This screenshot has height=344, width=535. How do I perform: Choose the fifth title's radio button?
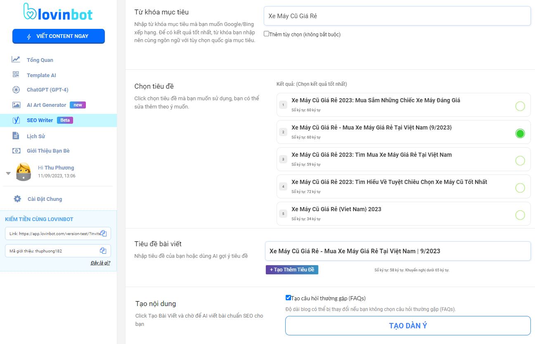[520, 214]
